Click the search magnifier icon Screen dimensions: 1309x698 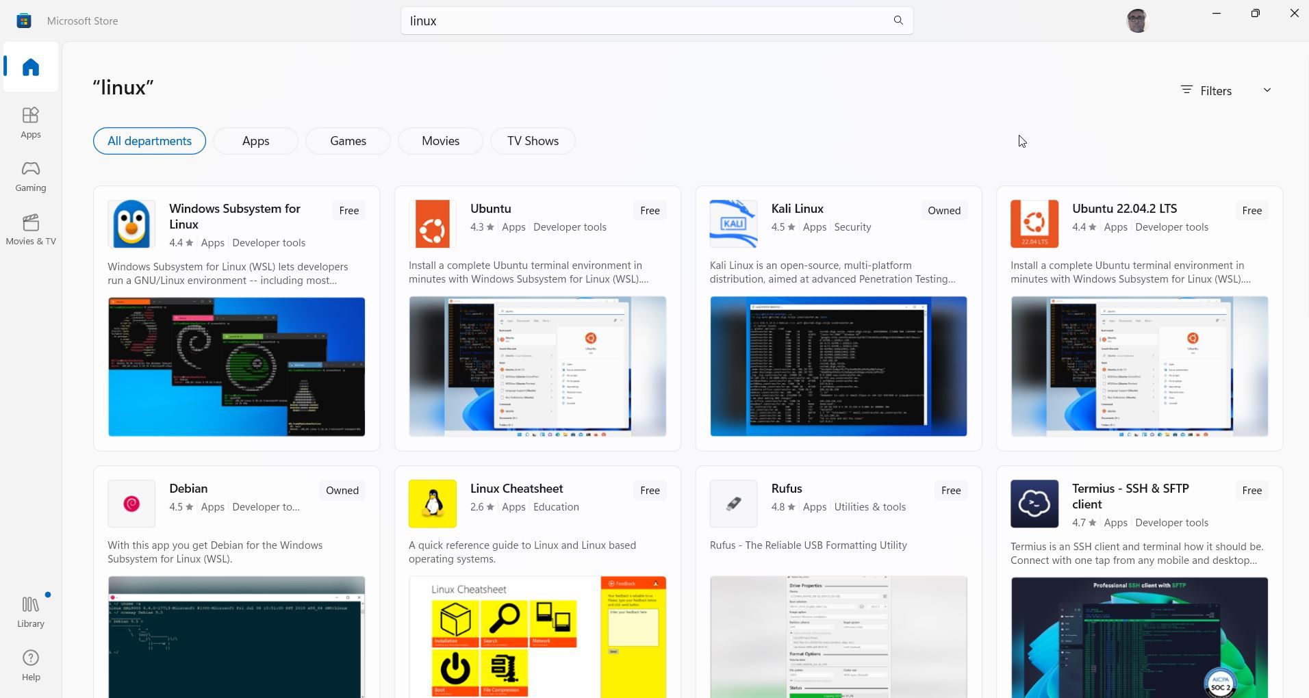(x=898, y=21)
